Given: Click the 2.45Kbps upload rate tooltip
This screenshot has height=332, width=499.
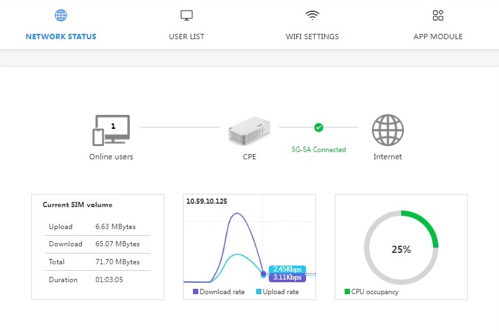Looking at the screenshot, I should (287, 269).
